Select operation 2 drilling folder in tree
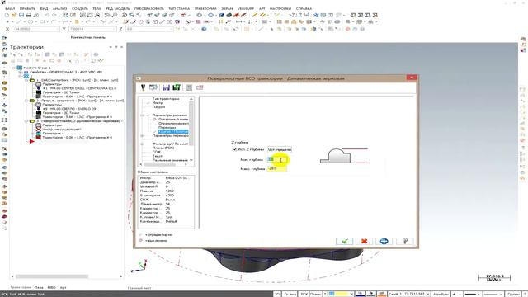This screenshot has height=297, width=528. 32,101
